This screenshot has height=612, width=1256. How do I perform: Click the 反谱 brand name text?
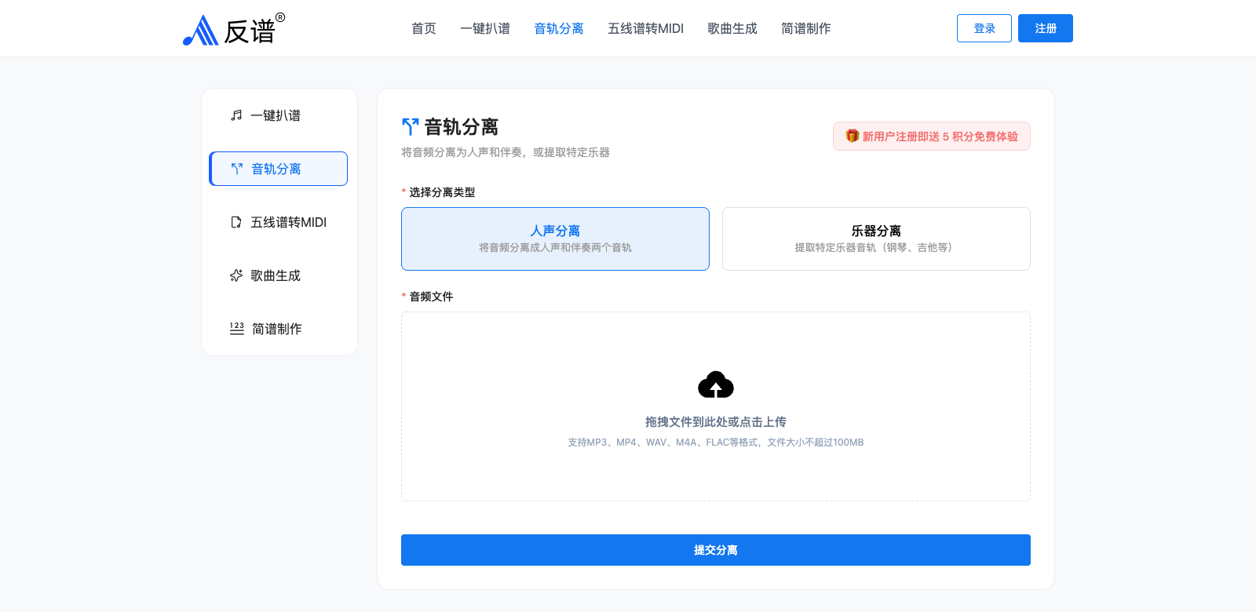pyautogui.click(x=250, y=31)
